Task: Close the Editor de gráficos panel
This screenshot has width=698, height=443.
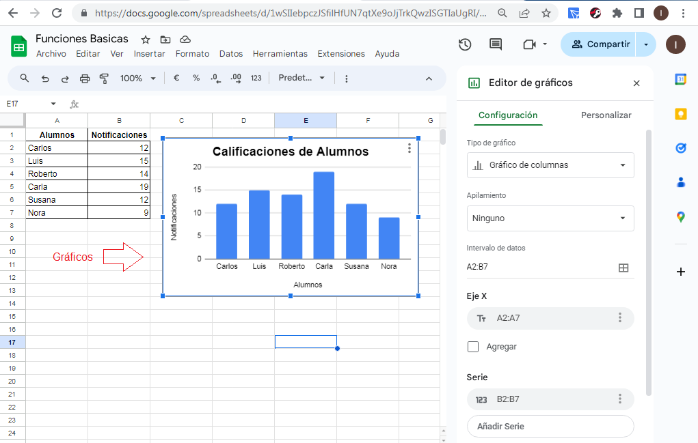Action: point(636,83)
